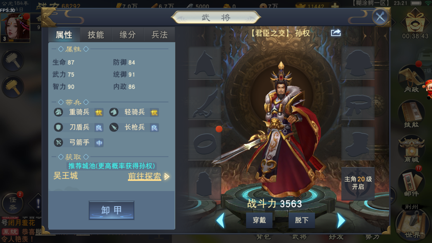The image size is (432, 243).
Task: Switch to the 技能 tab
Action: coord(96,35)
